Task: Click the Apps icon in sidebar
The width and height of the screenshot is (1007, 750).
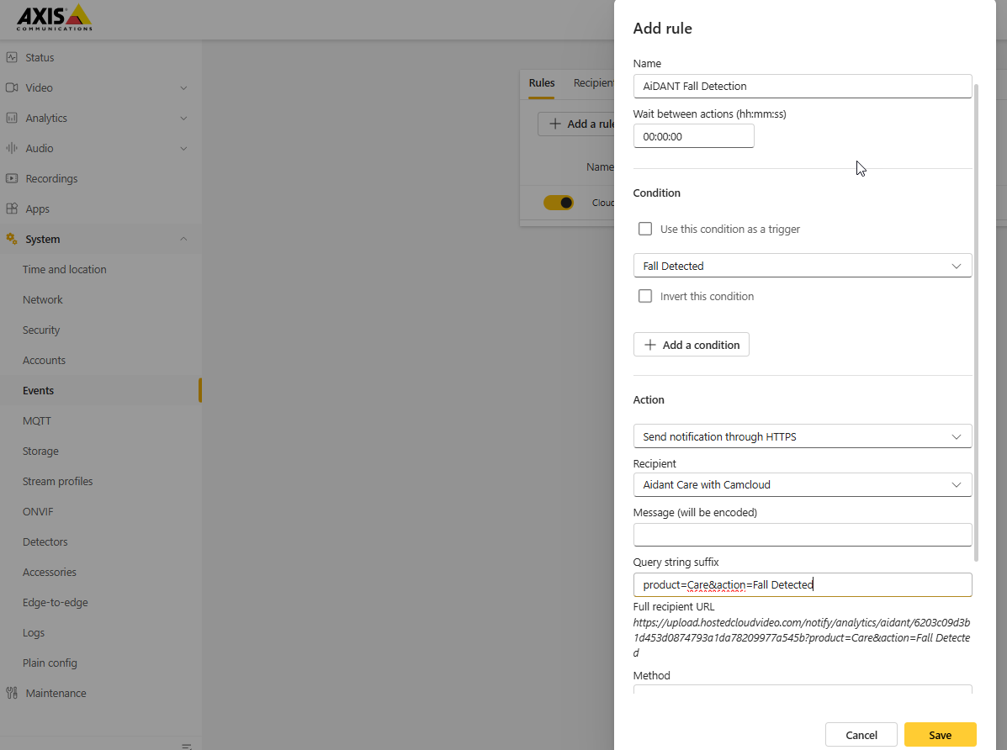Action: coord(12,209)
